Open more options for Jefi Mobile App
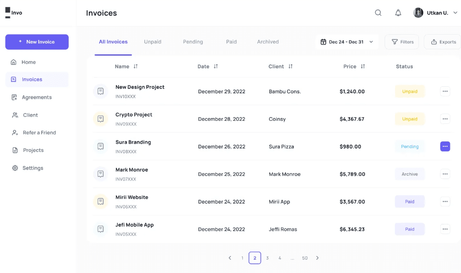Screen dimensions: 461x273 coord(445,229)
